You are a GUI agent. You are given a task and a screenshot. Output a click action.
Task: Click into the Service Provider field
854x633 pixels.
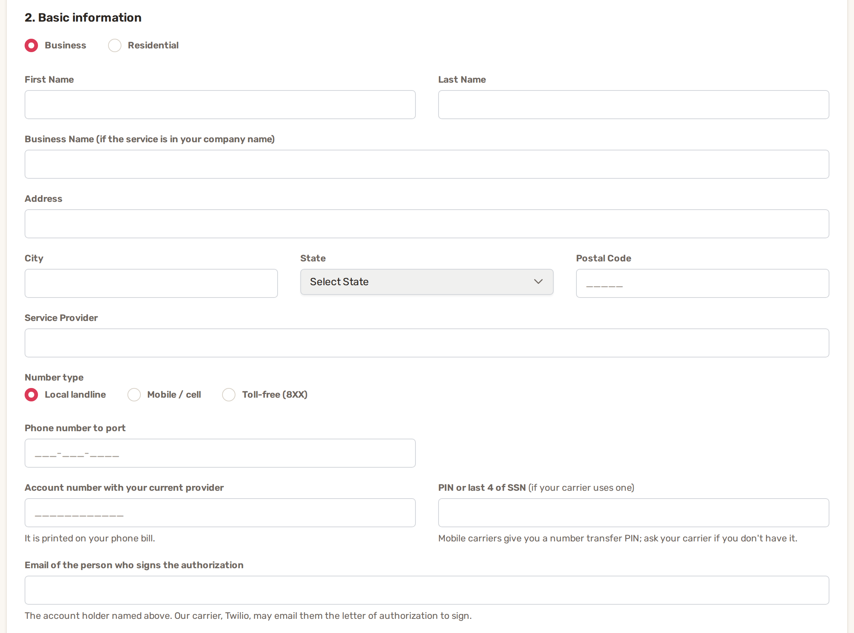click(427, 343)
